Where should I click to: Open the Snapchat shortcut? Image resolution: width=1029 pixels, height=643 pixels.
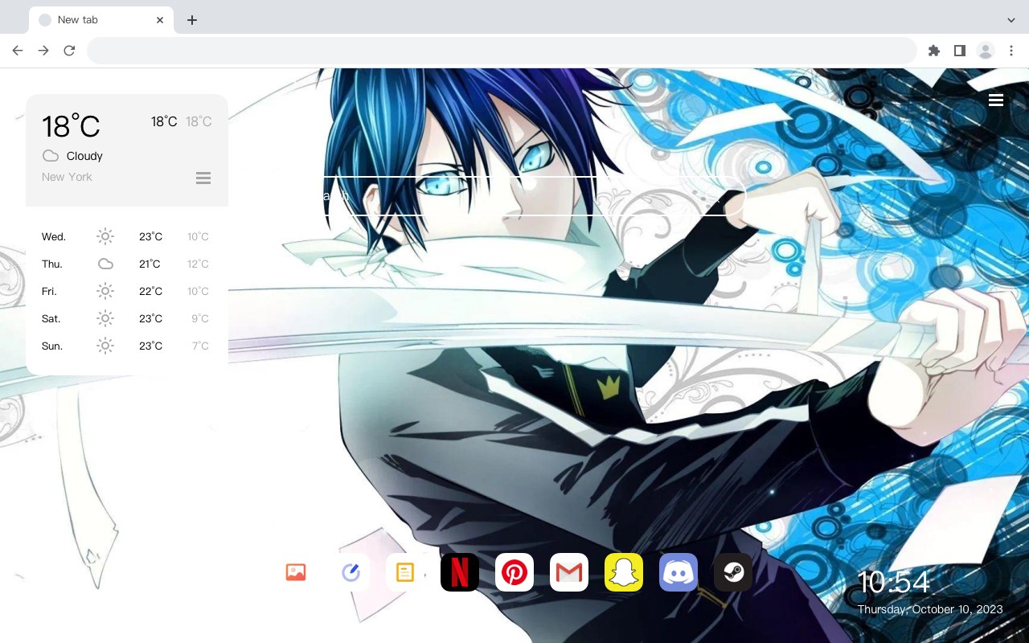point(624,572)
